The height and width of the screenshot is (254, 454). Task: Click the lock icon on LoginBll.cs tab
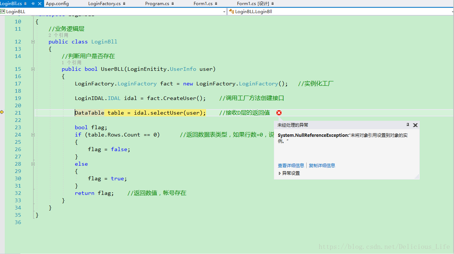(x=26, y=4)
